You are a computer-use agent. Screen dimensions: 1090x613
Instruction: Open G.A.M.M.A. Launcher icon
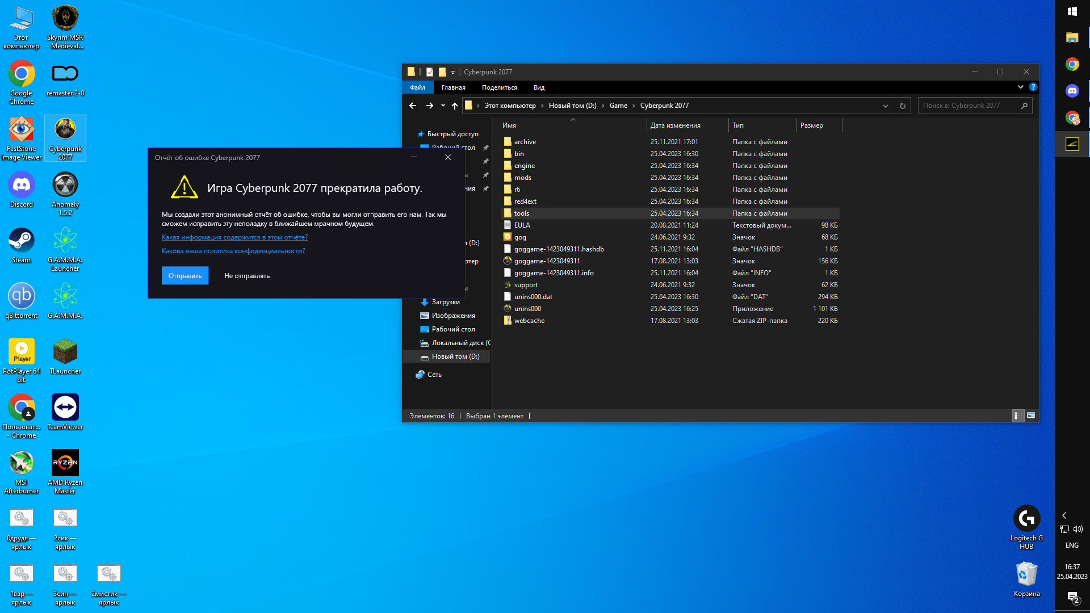(x=65, y=250)
